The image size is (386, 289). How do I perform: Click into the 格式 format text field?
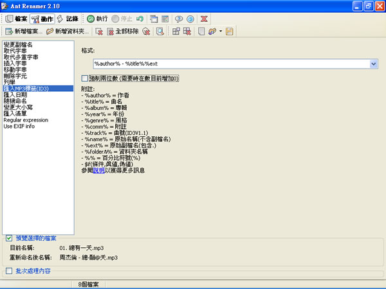[x=232, y=64]
